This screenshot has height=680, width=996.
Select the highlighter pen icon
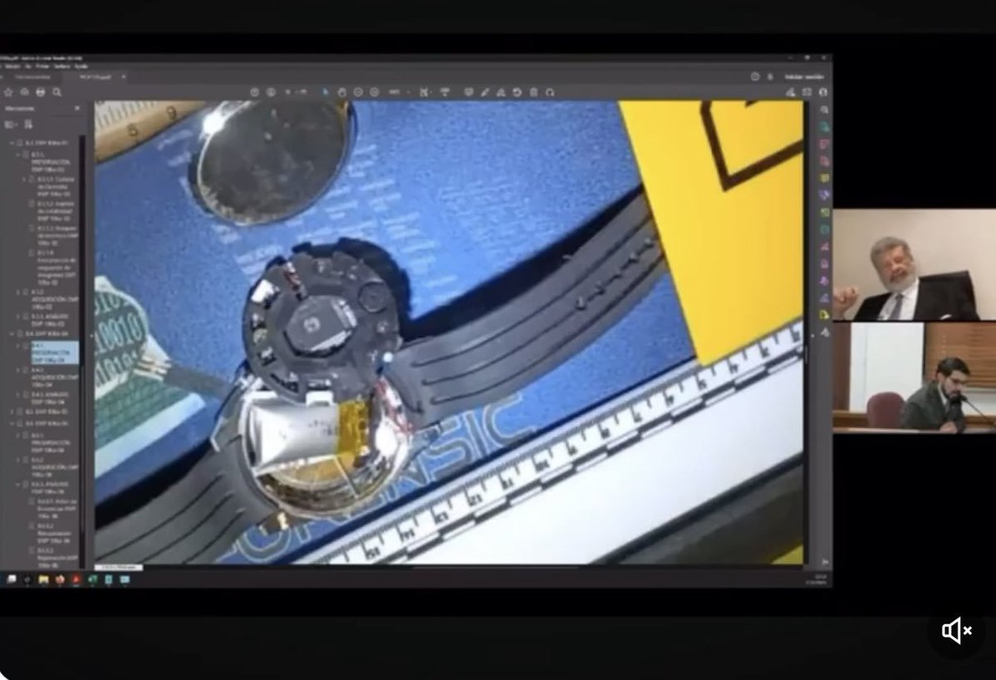(x=484, y=92)
